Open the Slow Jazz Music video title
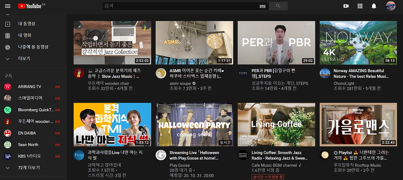 click(114, 73)
